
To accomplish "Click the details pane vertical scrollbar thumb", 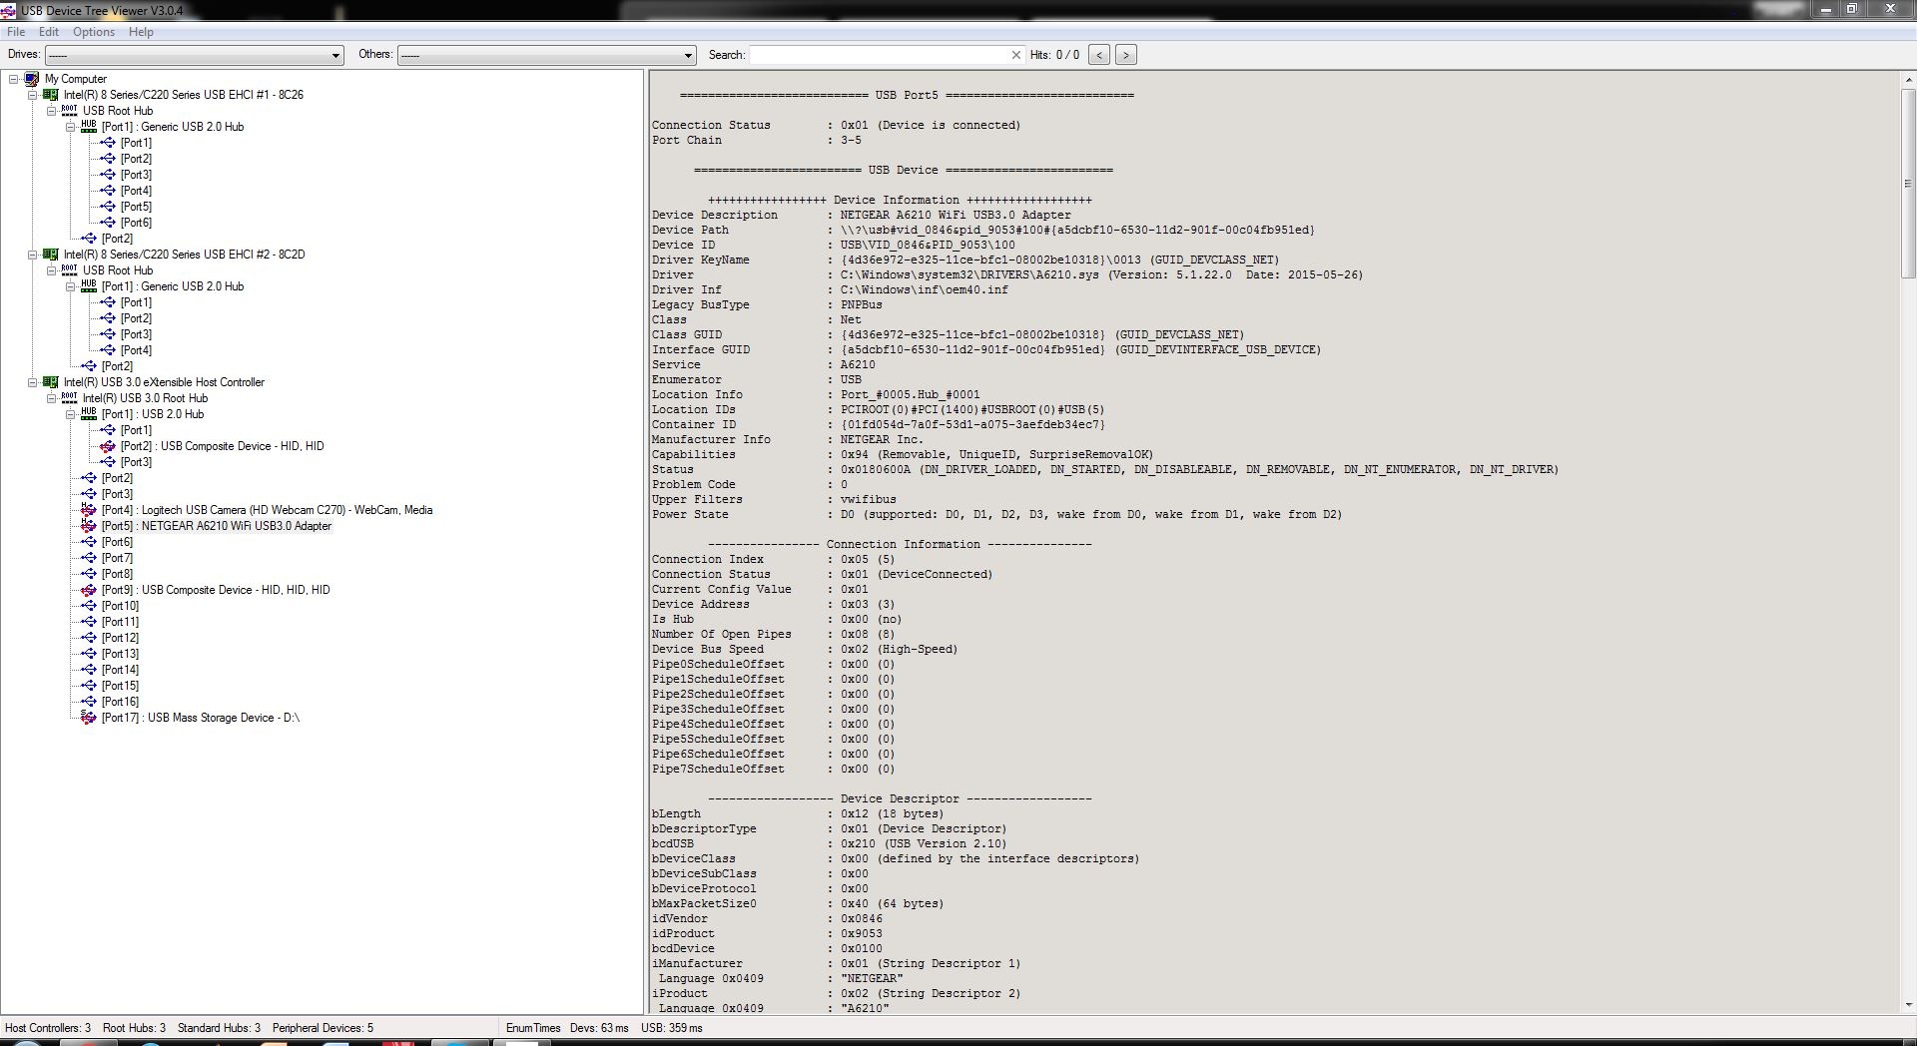I will coord(1908,182).
